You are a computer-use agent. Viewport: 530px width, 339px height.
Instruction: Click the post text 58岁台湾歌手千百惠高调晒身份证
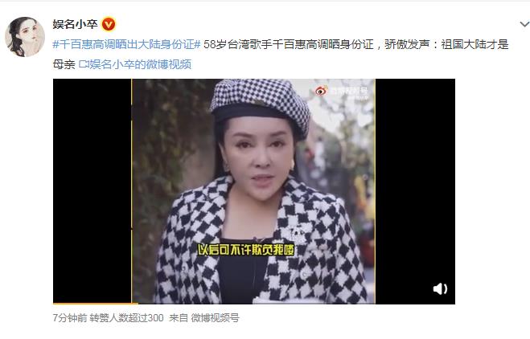(x=288, y=44)
